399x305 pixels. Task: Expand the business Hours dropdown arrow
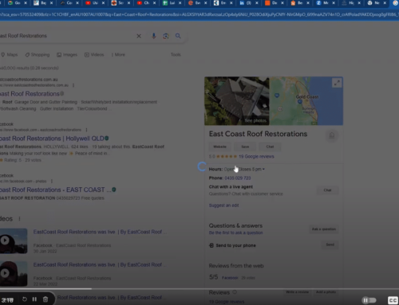pyautogui.click(x=263, y=169)
